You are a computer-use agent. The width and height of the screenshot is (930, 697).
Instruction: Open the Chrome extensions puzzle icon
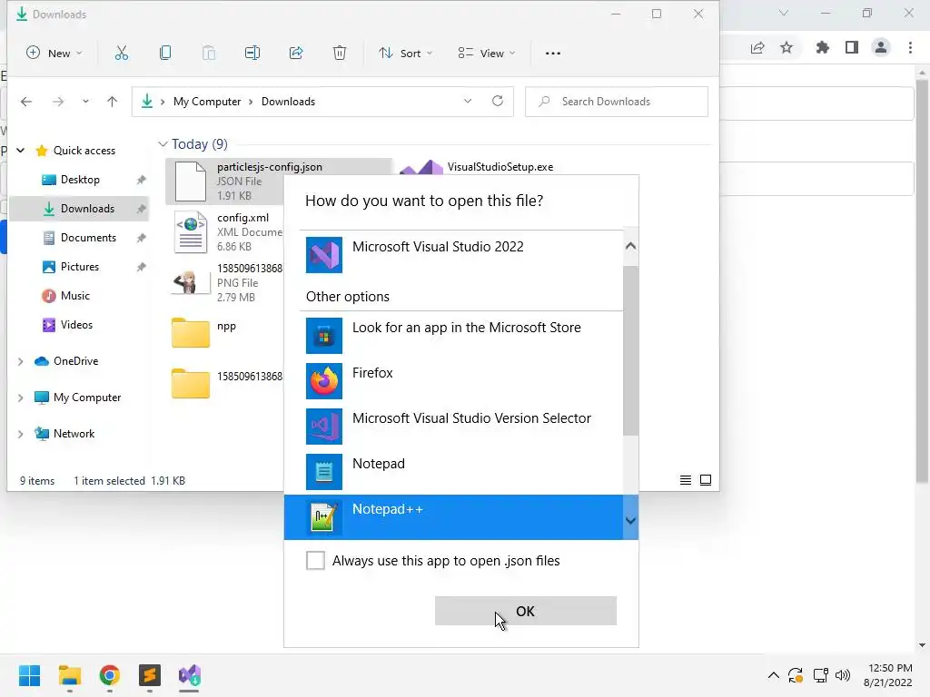pos(822,47)
